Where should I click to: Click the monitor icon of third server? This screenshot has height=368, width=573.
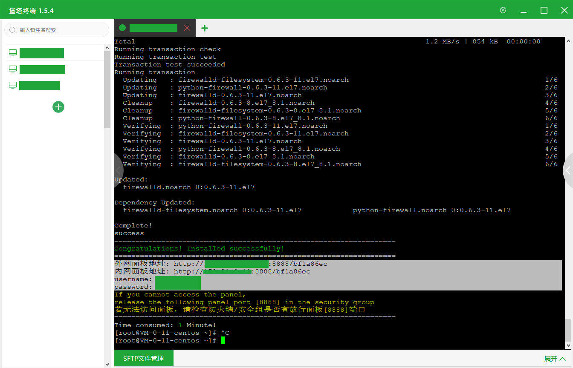13,85
